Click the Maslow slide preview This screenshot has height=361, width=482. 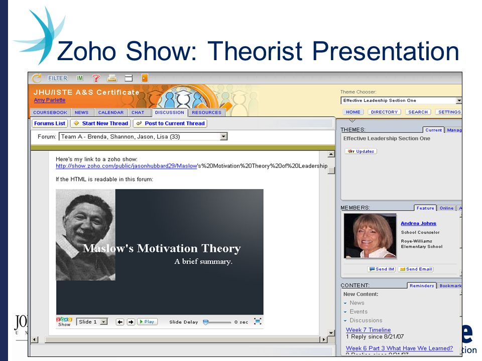(x=160, y=252)
